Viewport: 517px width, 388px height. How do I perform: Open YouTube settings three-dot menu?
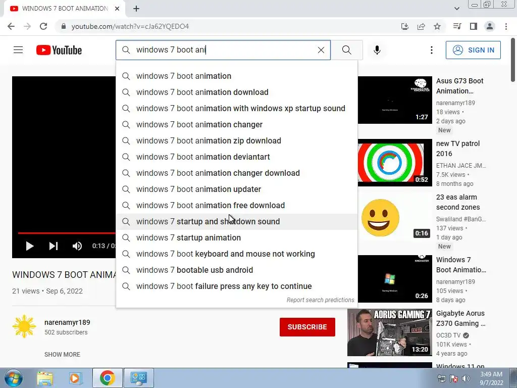(431, 50)
